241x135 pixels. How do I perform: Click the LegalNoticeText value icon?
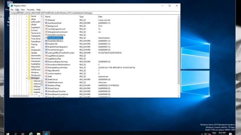(x=46, y=58)
